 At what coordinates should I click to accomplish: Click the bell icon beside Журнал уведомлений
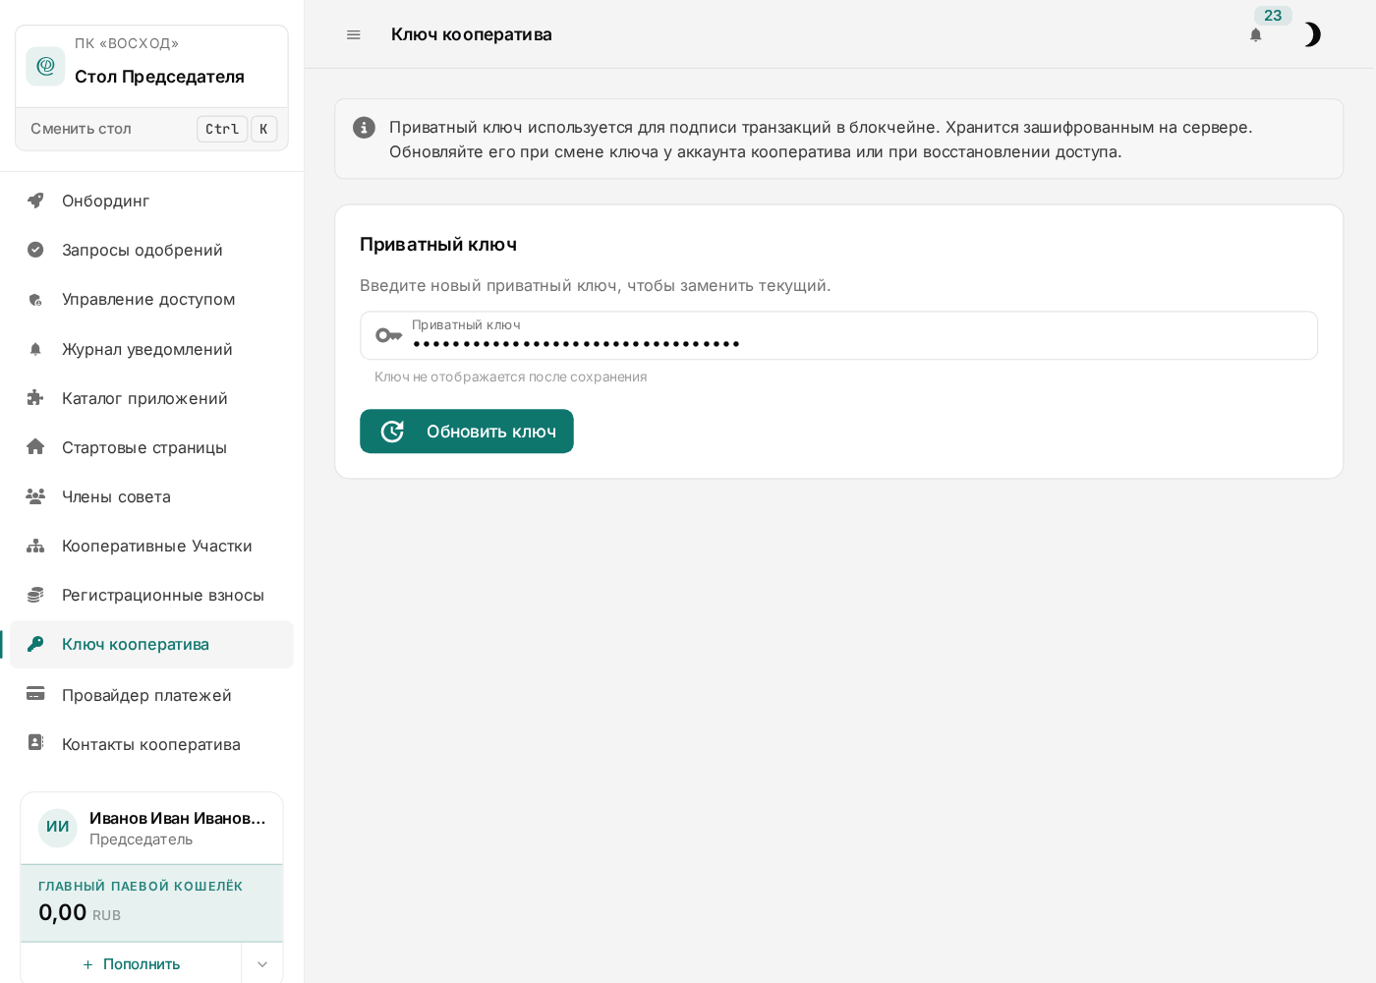click(x=35, y=349)
